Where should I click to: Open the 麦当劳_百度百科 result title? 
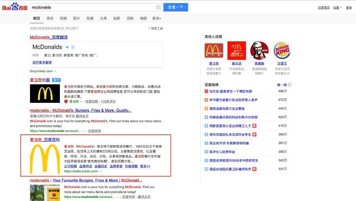(45, 140)
